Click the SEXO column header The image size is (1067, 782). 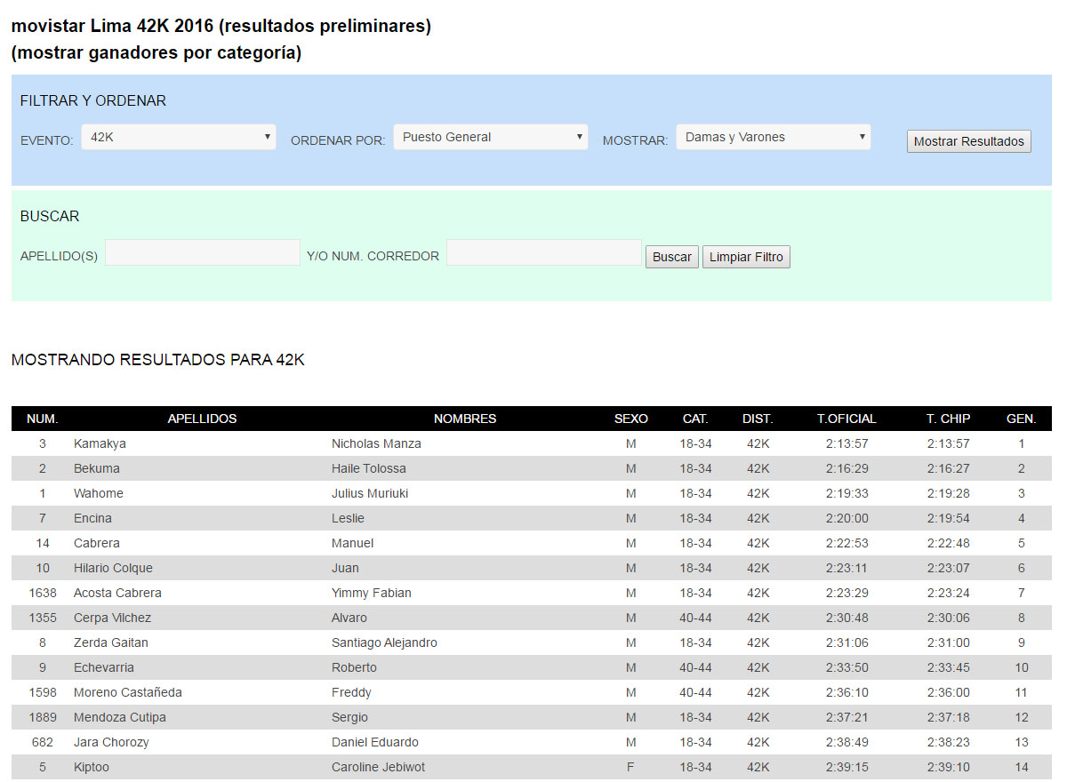point(631,419)
